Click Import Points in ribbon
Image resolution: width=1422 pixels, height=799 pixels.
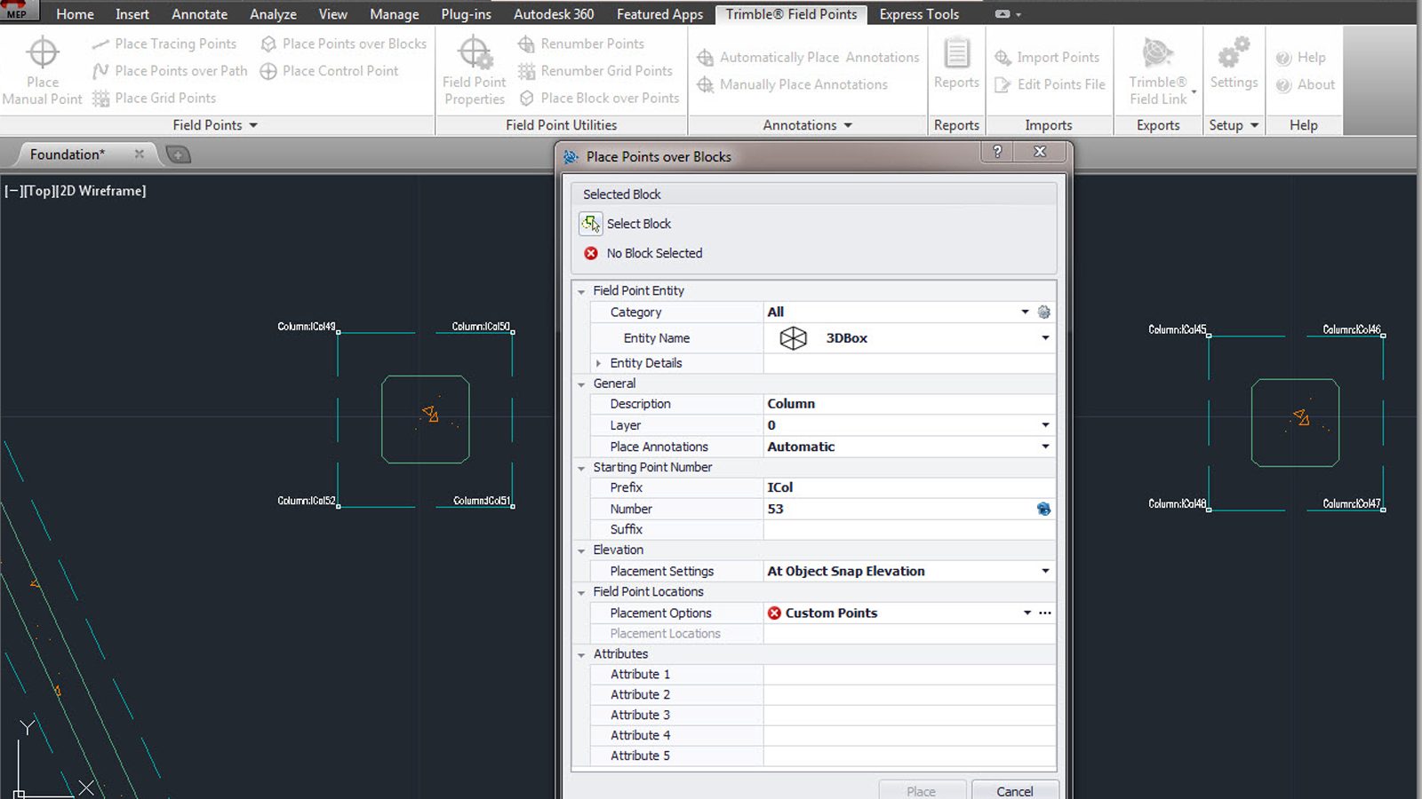[x=1048, y=57]
